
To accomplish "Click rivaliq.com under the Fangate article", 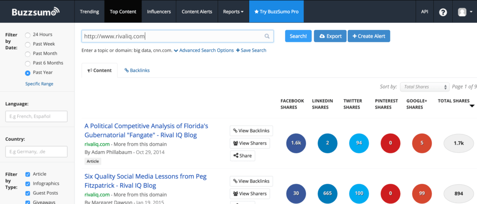I will point(97,144).
